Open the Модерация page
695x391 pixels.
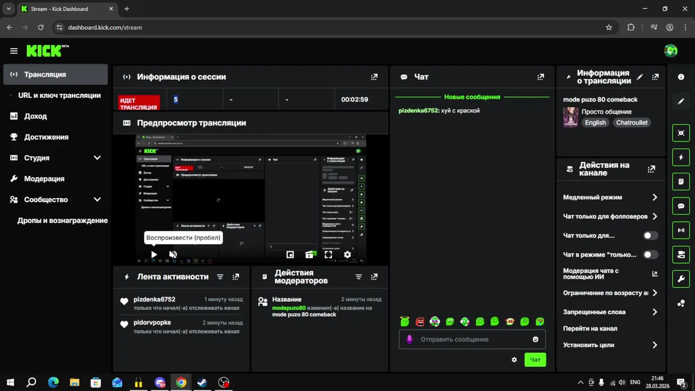click(x=55, y=179)
